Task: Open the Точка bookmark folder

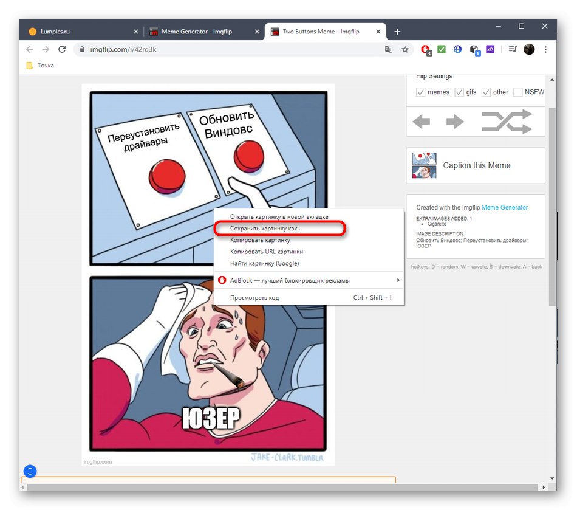Action: pyautogui.click(x=41, y=66)
